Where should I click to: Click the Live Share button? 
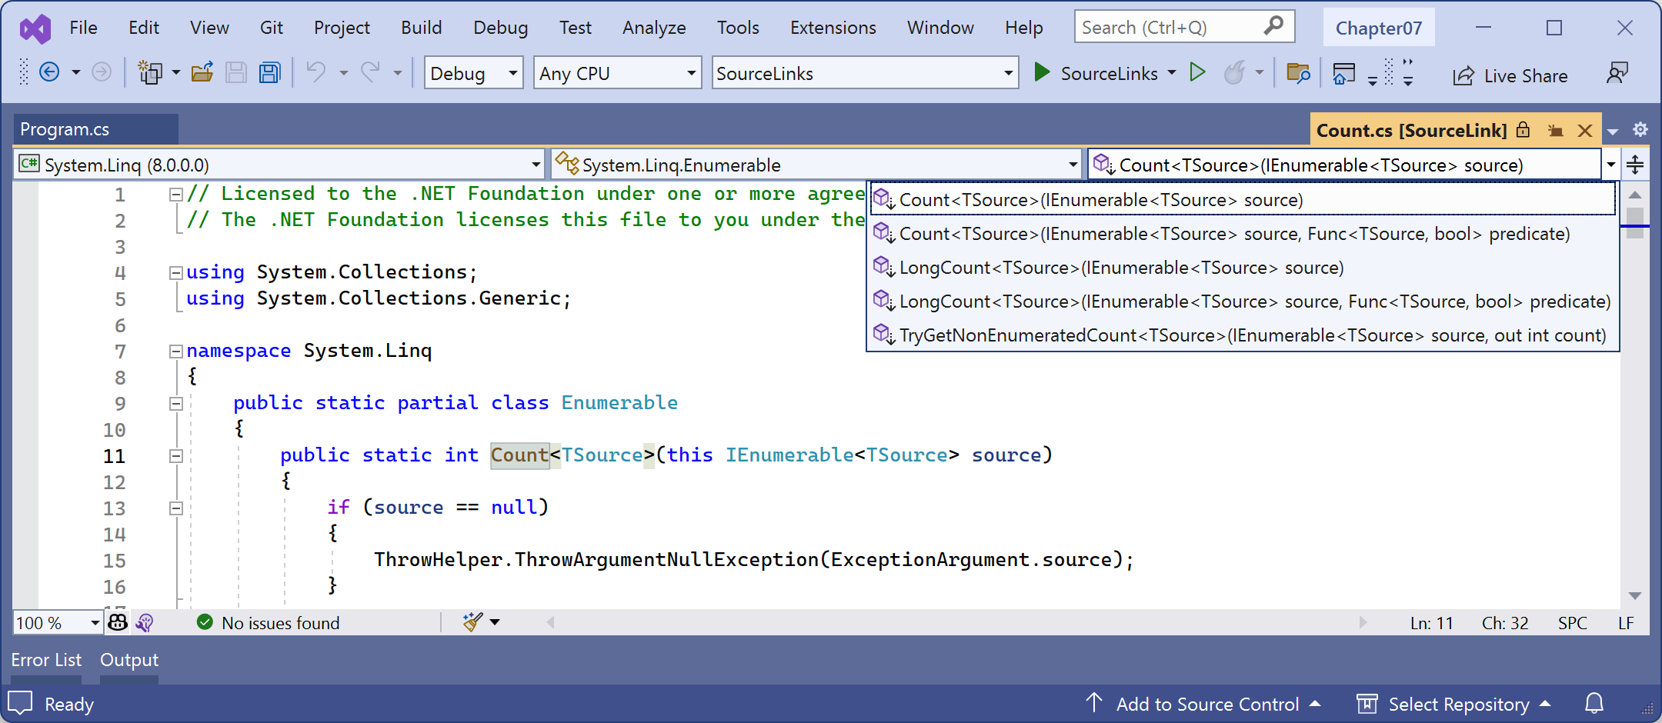coord(1510,75)
